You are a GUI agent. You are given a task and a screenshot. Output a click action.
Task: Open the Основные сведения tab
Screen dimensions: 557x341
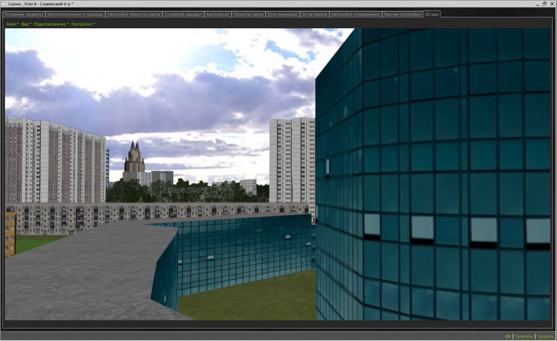tap(24, 15)
